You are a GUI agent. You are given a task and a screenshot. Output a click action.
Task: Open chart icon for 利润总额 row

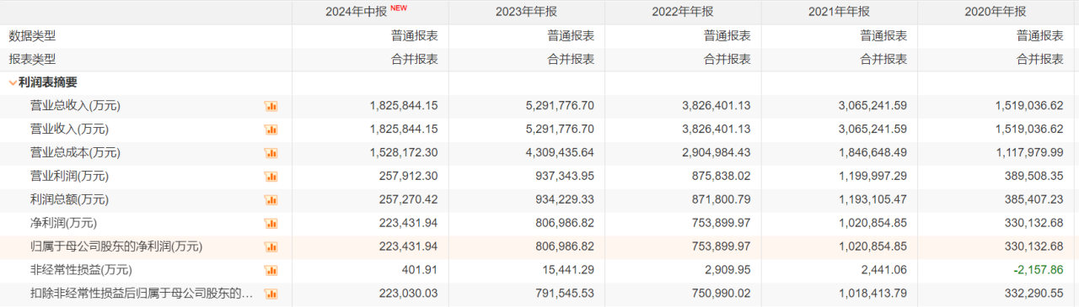pos(271,200)
